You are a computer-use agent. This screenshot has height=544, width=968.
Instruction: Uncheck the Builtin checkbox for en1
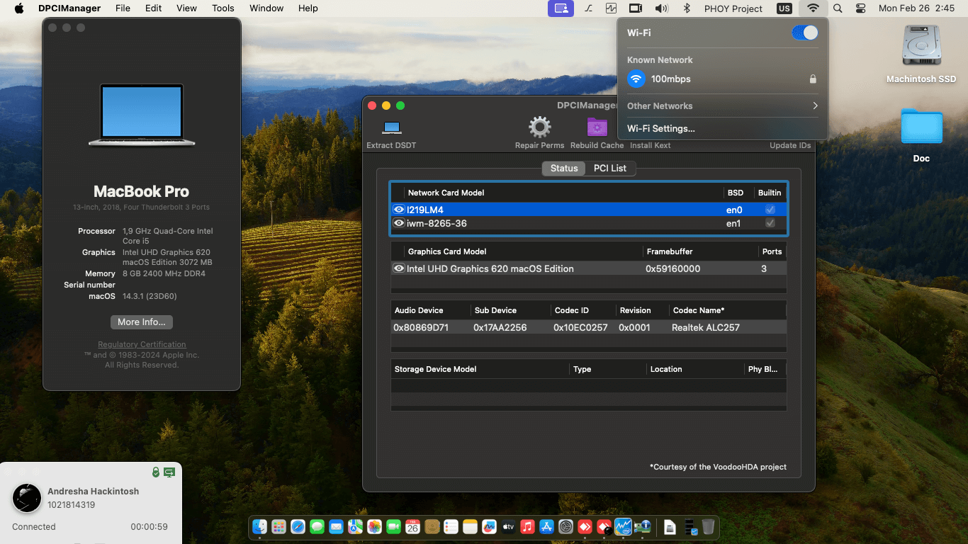pos(770,223)
